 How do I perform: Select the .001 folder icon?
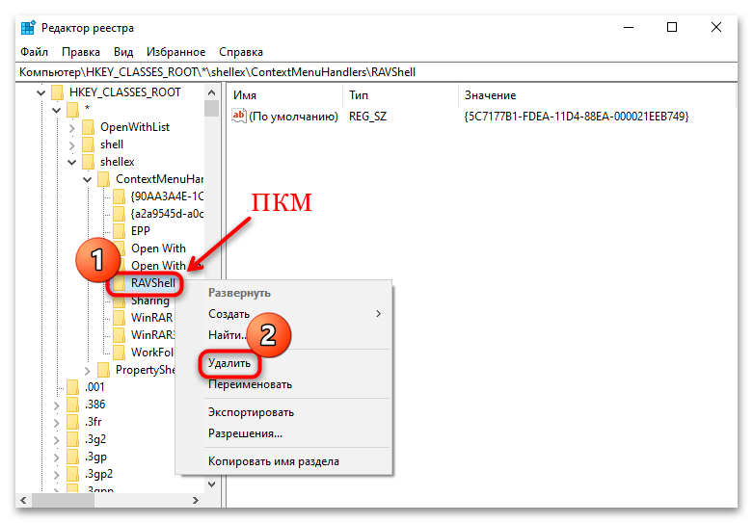pyautogui.click(x=72, y=387)
